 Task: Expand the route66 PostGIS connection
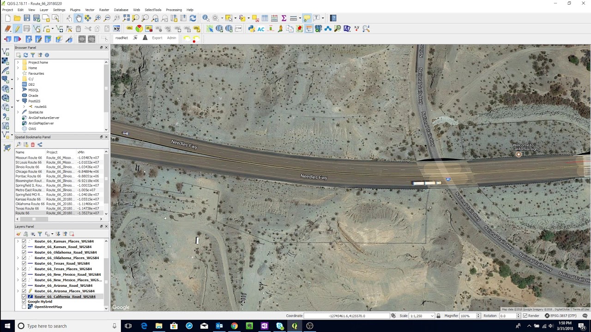[24, 107]
